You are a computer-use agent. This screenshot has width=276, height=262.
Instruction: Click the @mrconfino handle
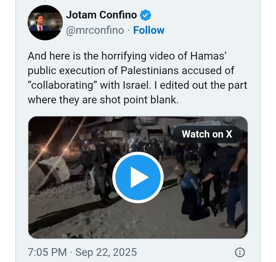(95, 30)
